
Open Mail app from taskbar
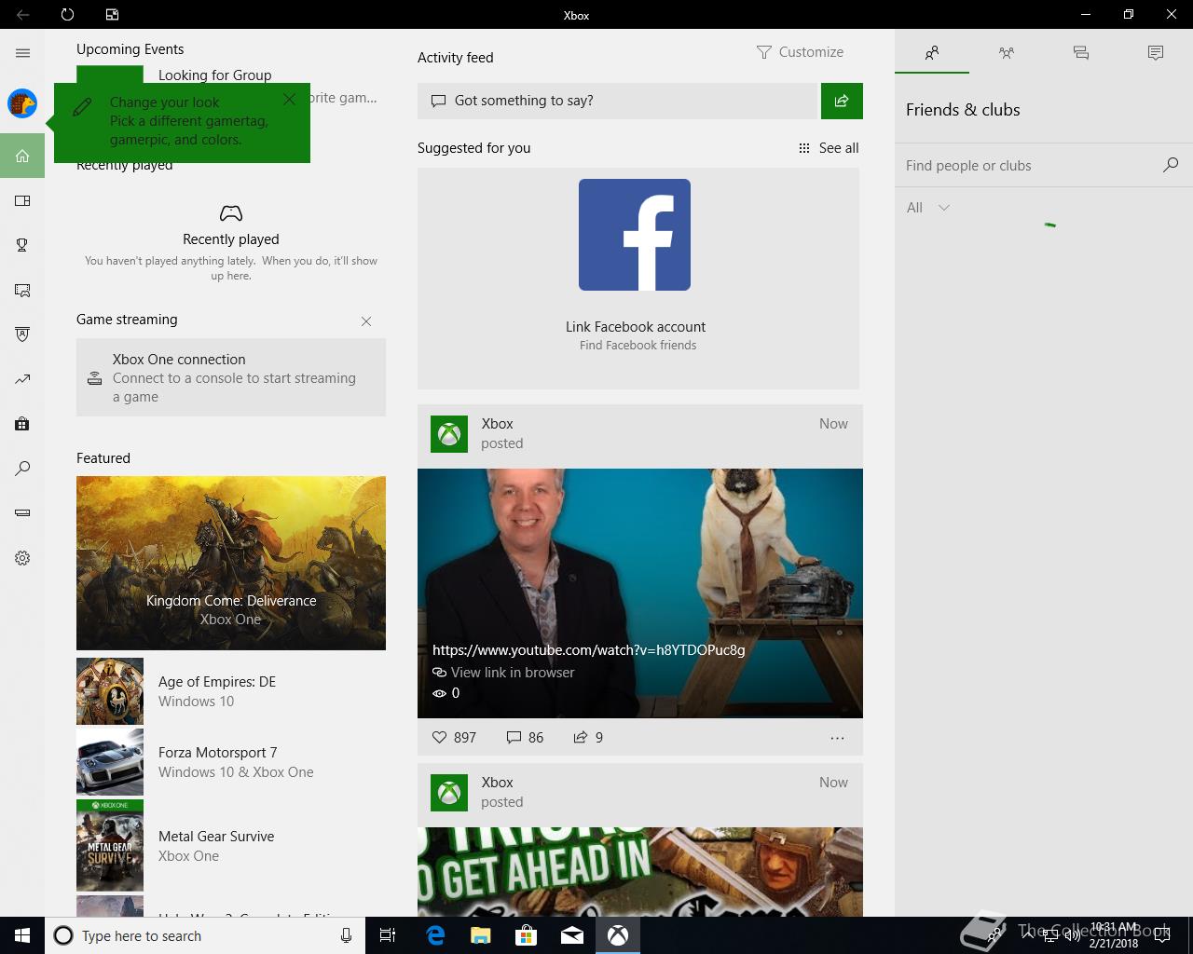point(572,935)
